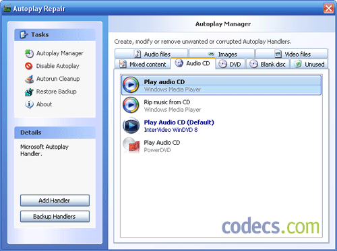Screen dimensions: 337x251
Task: Click the Autorun Cleanup brush icon
Action: pyautogui.click(x=29, y=79)
